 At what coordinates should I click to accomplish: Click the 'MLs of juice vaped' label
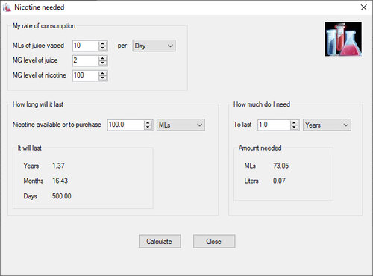(x=38, y=46)
